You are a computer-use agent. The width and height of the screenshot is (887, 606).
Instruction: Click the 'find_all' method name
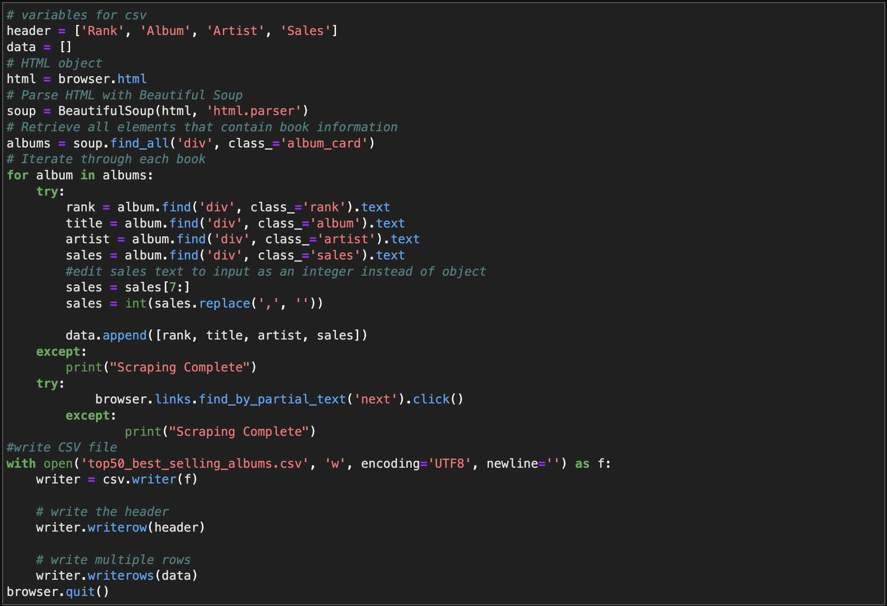(x=139, y=144)
